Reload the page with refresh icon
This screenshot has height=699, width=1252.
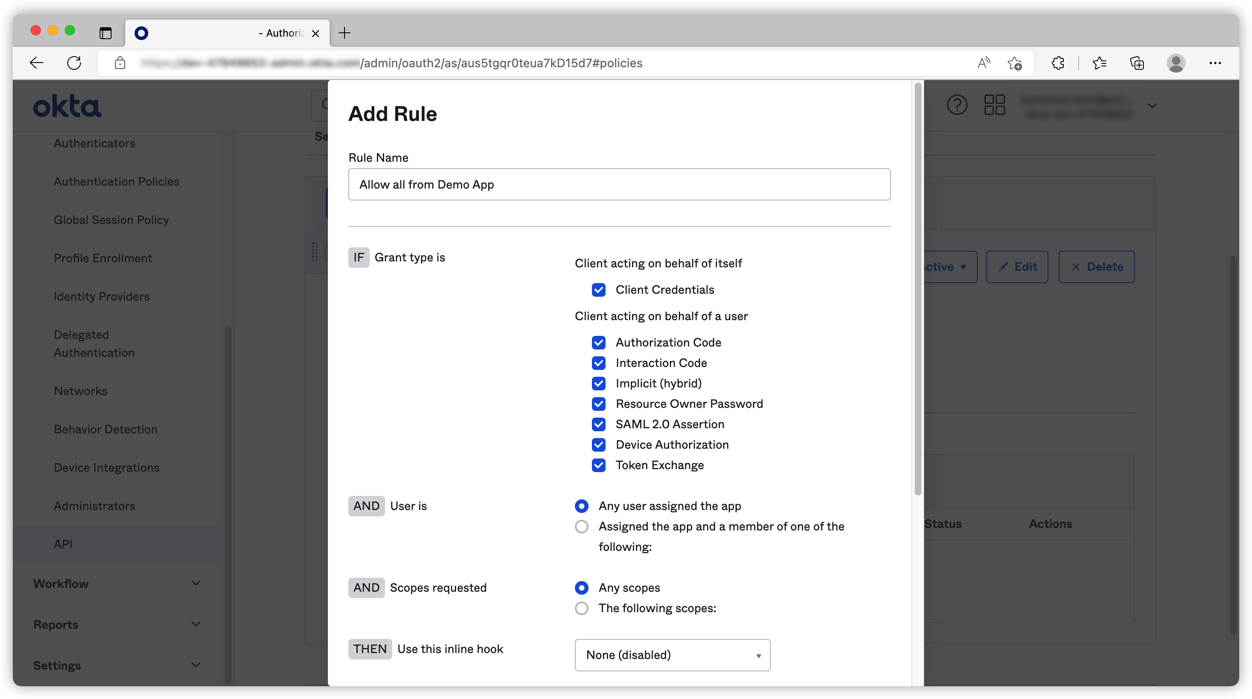click(x=74, y=63)
